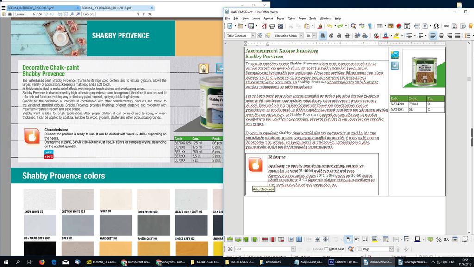Viewport: 474px width, 267px height.
Task: Click the Delete Rows table toolbar icon
Action: coord(264,240)
